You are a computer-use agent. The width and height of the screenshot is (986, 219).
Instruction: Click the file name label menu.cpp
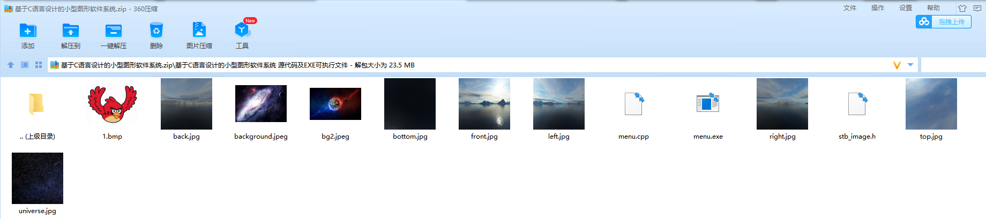pyautogui.click(x=633, y=137)
